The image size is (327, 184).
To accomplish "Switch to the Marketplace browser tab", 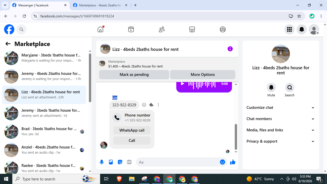I will [100, 5].
